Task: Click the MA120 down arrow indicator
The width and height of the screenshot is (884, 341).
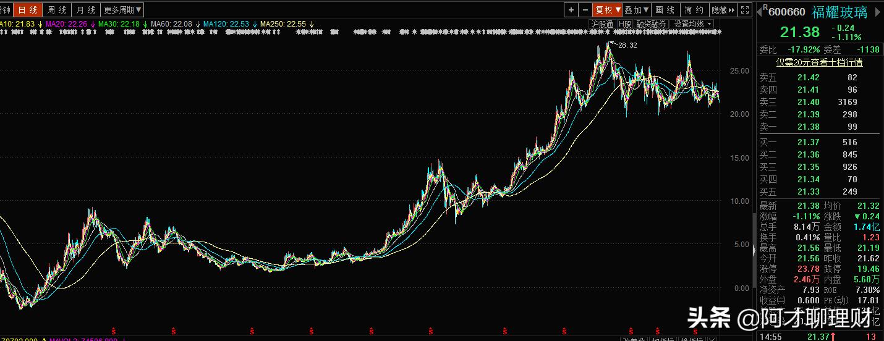Action: pos(254,24)
